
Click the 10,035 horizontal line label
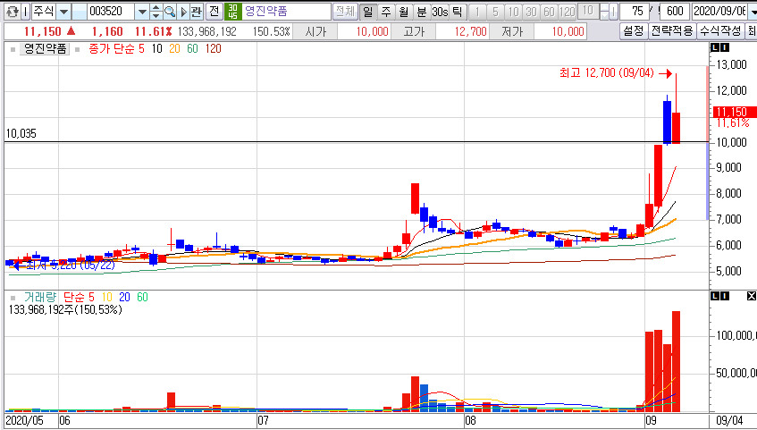coord(21,134)
